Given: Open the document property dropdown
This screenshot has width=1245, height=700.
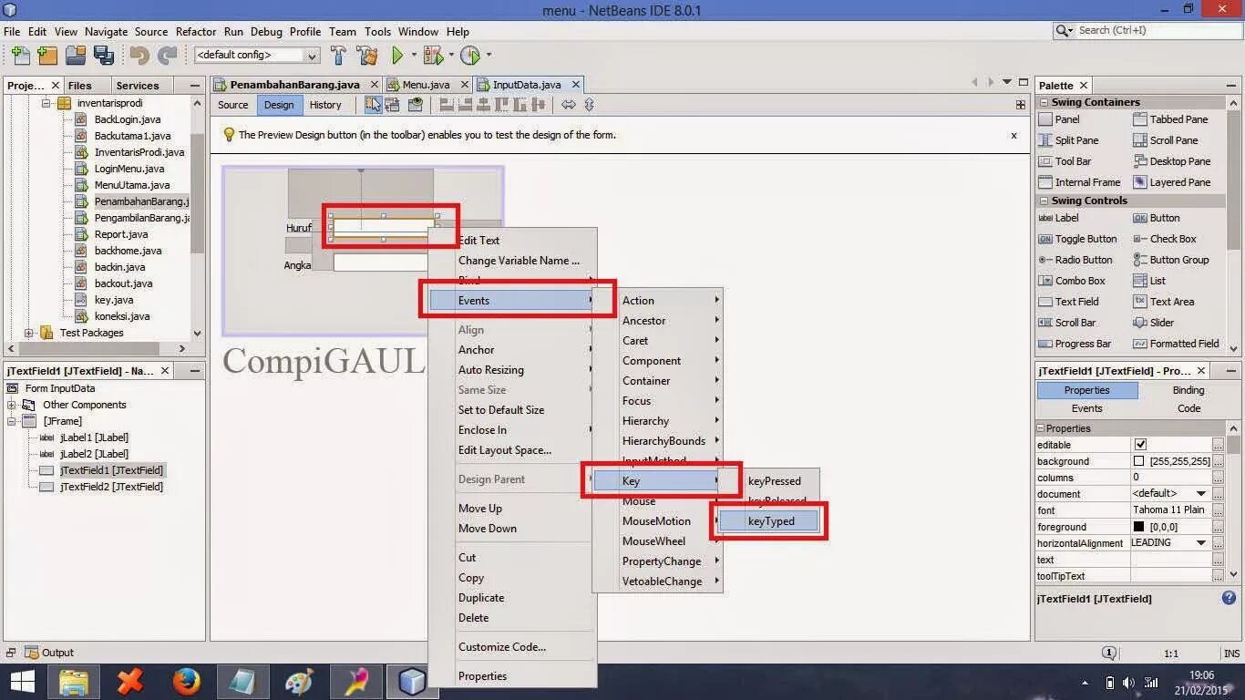Looking at the screenshot, I should tap(1201, 494).
